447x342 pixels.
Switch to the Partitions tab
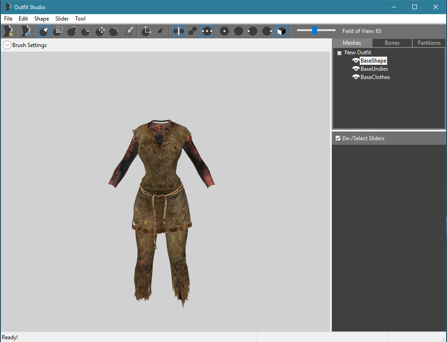coord(429,43)
